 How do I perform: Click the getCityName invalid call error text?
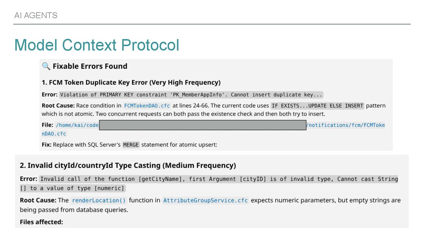tap(219, 179)
